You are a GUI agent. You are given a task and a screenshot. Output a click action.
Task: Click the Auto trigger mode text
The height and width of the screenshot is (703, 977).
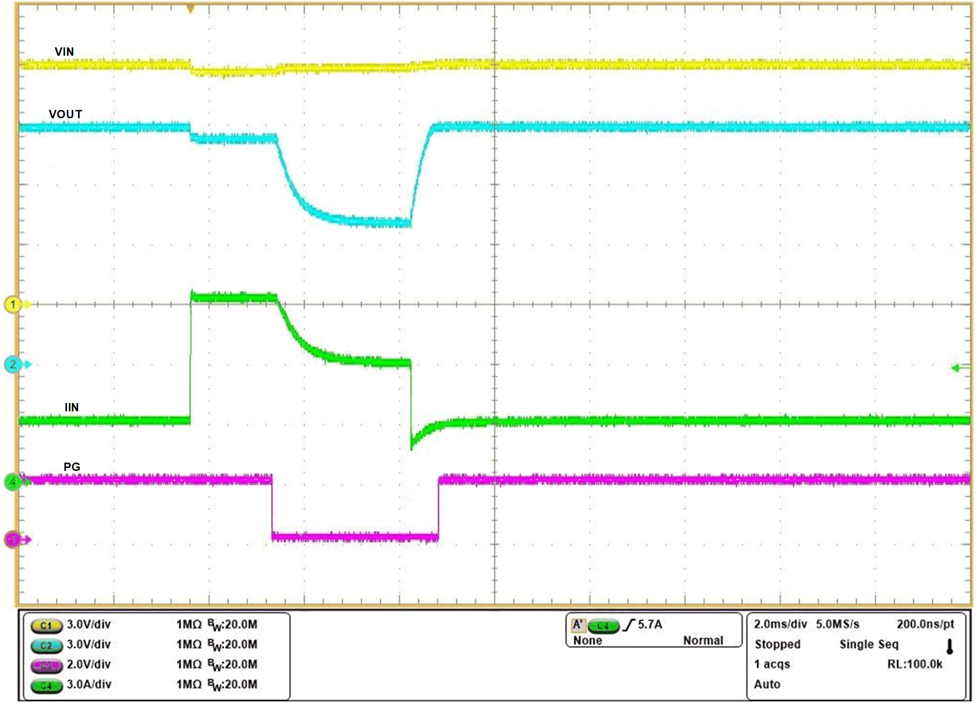click(767, 684)
